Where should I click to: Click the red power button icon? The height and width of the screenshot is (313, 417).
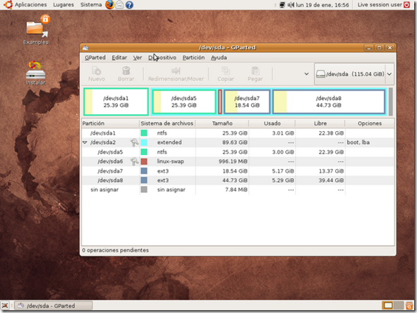[x=406, y=5]
